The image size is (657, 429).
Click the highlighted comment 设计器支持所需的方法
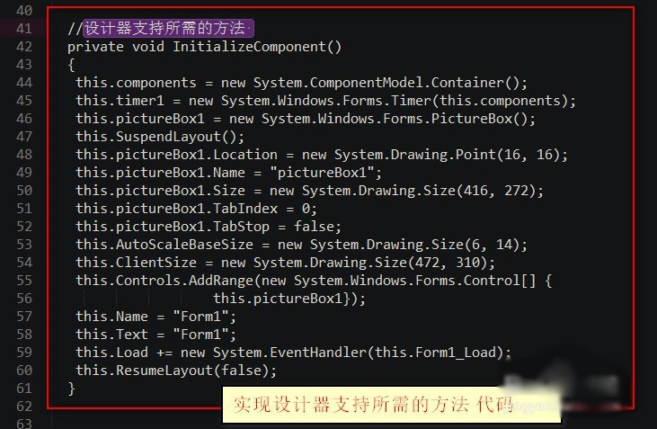pos(164,29)
